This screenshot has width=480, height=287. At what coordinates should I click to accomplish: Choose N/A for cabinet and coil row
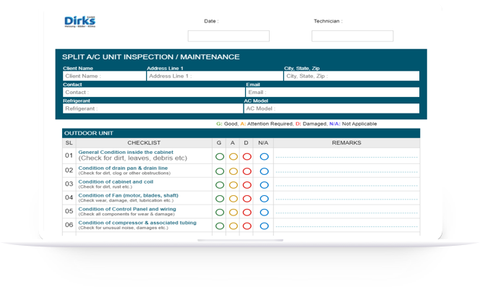point(264,185)
